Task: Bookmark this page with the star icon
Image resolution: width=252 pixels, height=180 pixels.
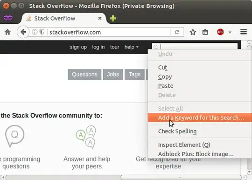Action: [x=193, y=32]
